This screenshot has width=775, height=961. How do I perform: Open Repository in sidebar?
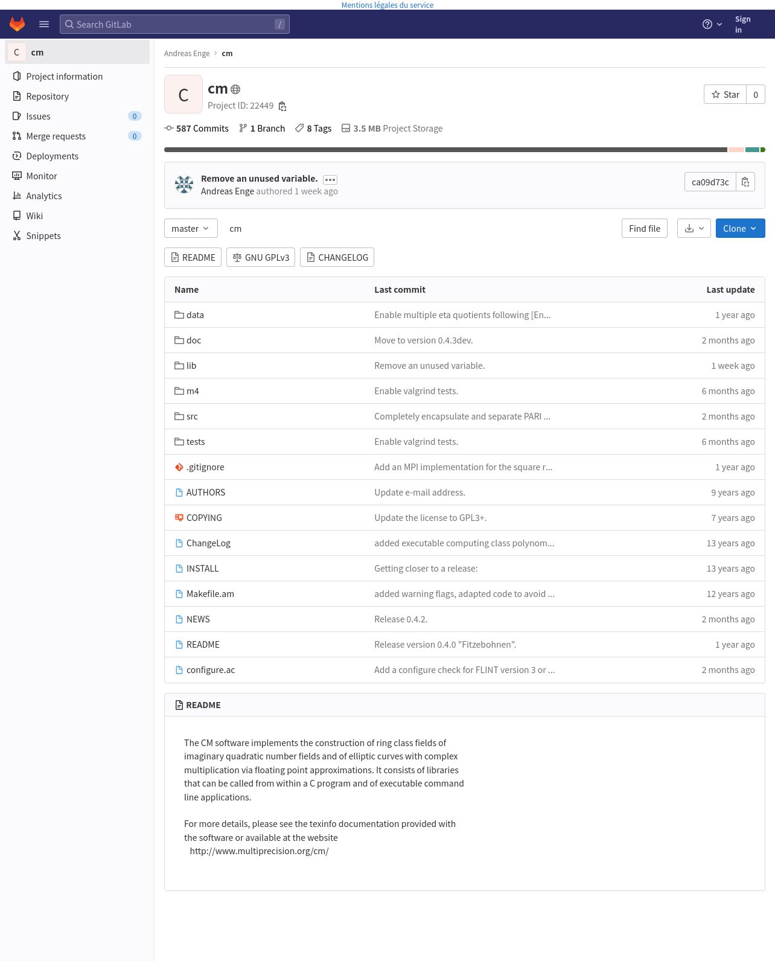pyautogui.click(x=77, y=97)
